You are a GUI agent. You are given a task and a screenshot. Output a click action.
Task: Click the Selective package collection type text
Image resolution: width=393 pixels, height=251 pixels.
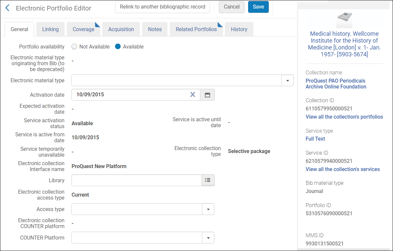point(249,151)
